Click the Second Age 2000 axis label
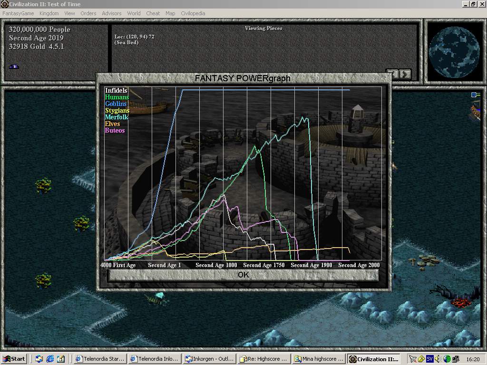The height and width of the screenshot is (365, 487). (359, 265)
